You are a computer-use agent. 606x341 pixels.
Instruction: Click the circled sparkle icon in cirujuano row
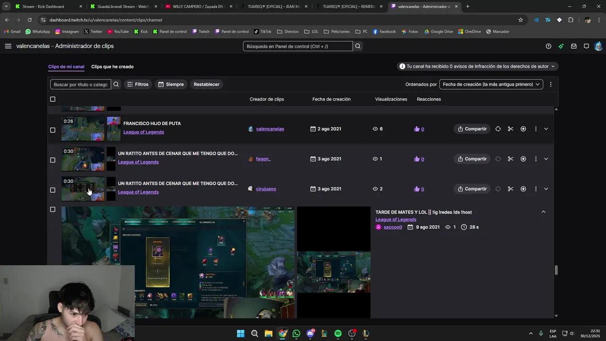[523, 189]
